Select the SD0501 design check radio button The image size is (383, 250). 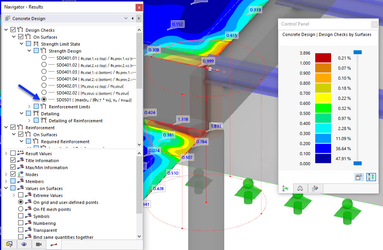(x=44, y=99)
